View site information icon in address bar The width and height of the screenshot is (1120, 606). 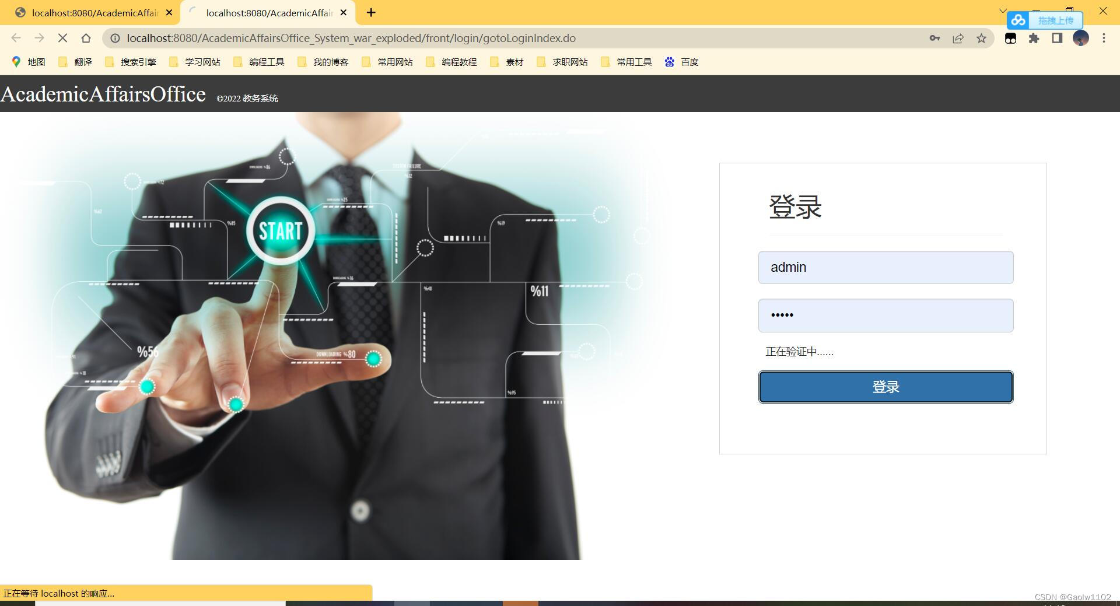coord(115,38)
